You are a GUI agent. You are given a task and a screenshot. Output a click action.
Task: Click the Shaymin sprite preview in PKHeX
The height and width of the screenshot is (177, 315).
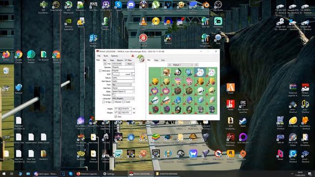click(x=141, y=59)
